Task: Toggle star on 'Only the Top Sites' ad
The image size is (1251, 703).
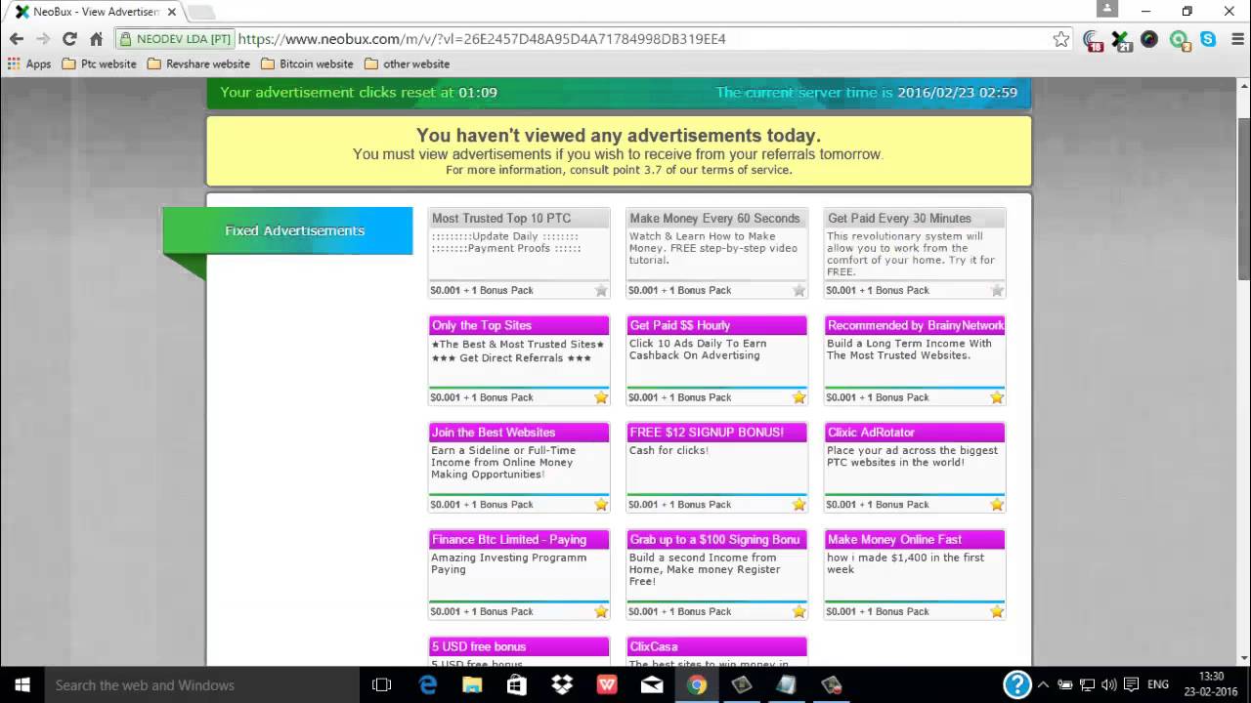Action: pyautogui.click(x=601, y=397)
